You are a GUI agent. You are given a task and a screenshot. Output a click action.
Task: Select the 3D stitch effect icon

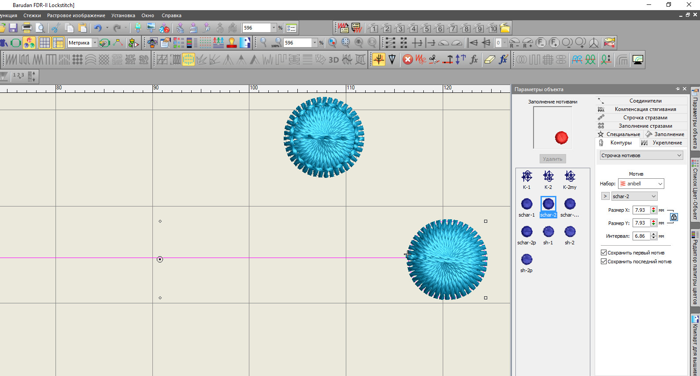pos(333,60)
